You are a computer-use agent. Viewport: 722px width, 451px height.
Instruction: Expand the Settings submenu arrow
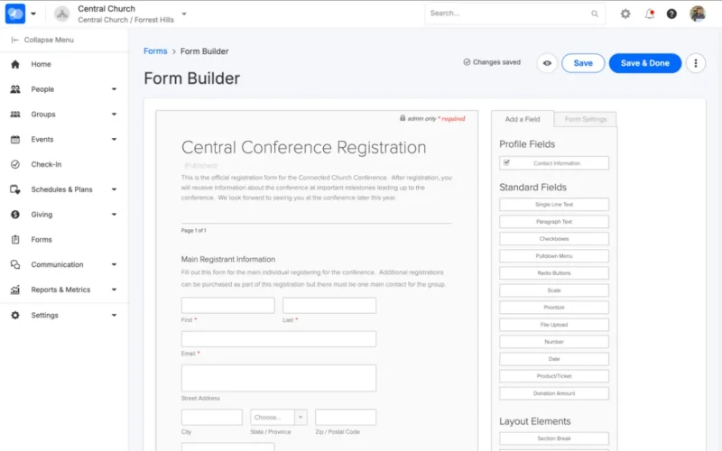click(x=114, y=315)
